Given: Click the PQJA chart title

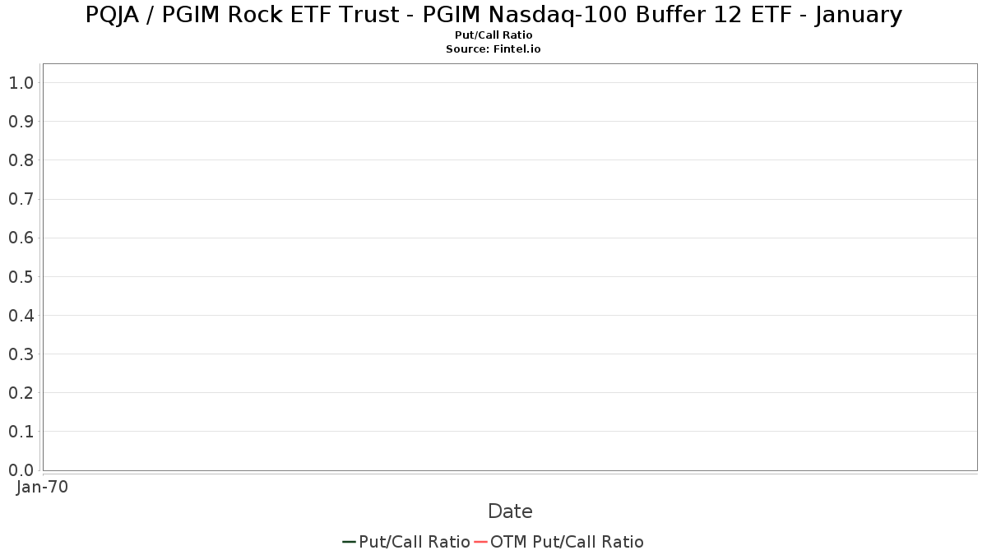Looking at the screenshot, I should (493, 15).
